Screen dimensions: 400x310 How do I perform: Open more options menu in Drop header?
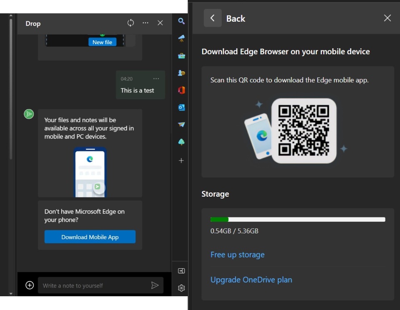[145, 23]
